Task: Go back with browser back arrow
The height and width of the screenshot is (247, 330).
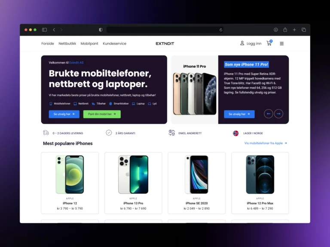Action: [x=54, y=30]
